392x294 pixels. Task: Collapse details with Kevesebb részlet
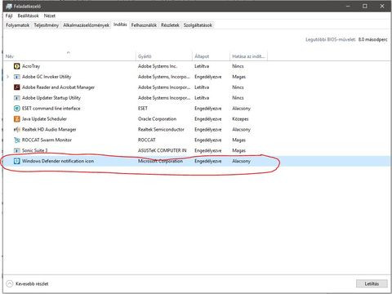[x=27, y=283]
